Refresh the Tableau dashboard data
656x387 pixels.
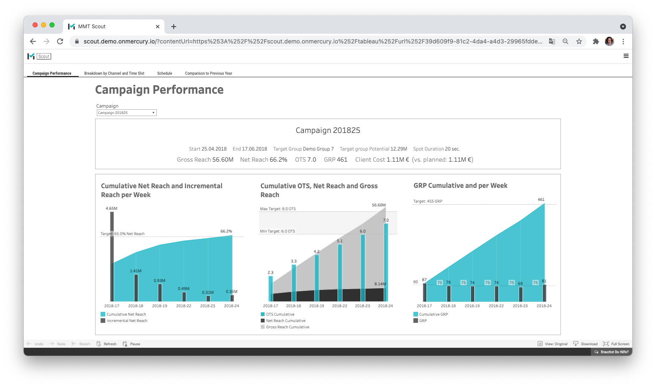click(x=106, y=344)
